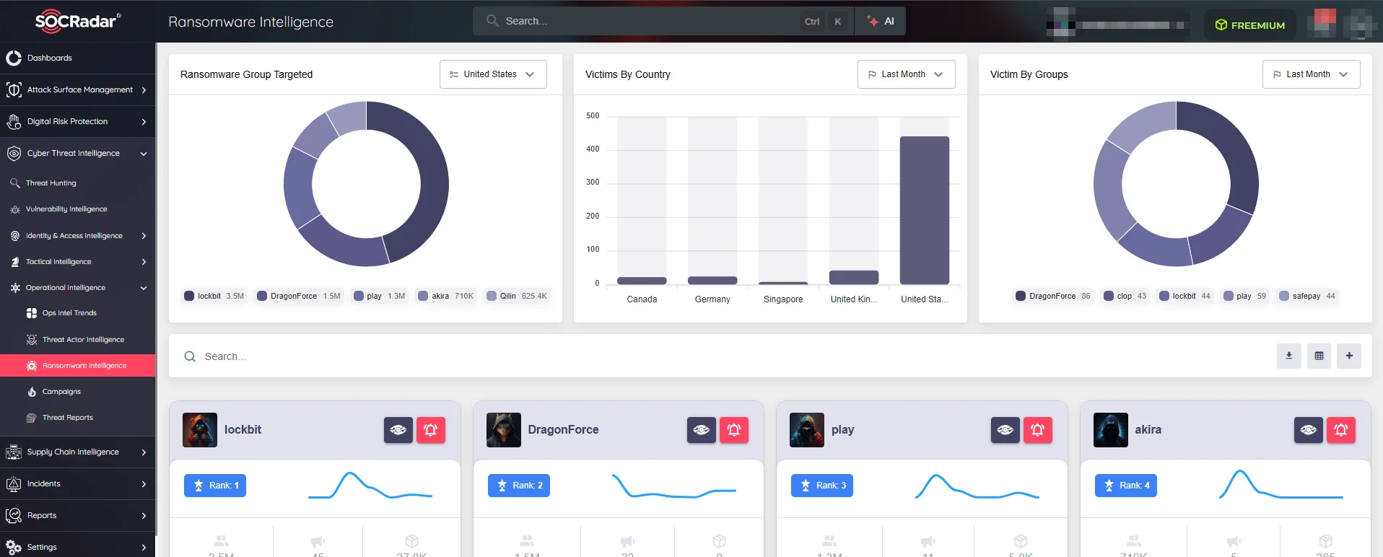Click the Cyber Threat Intelligence icon
The width and height of the screenshot is (1383, 557).
coord(14,154)
